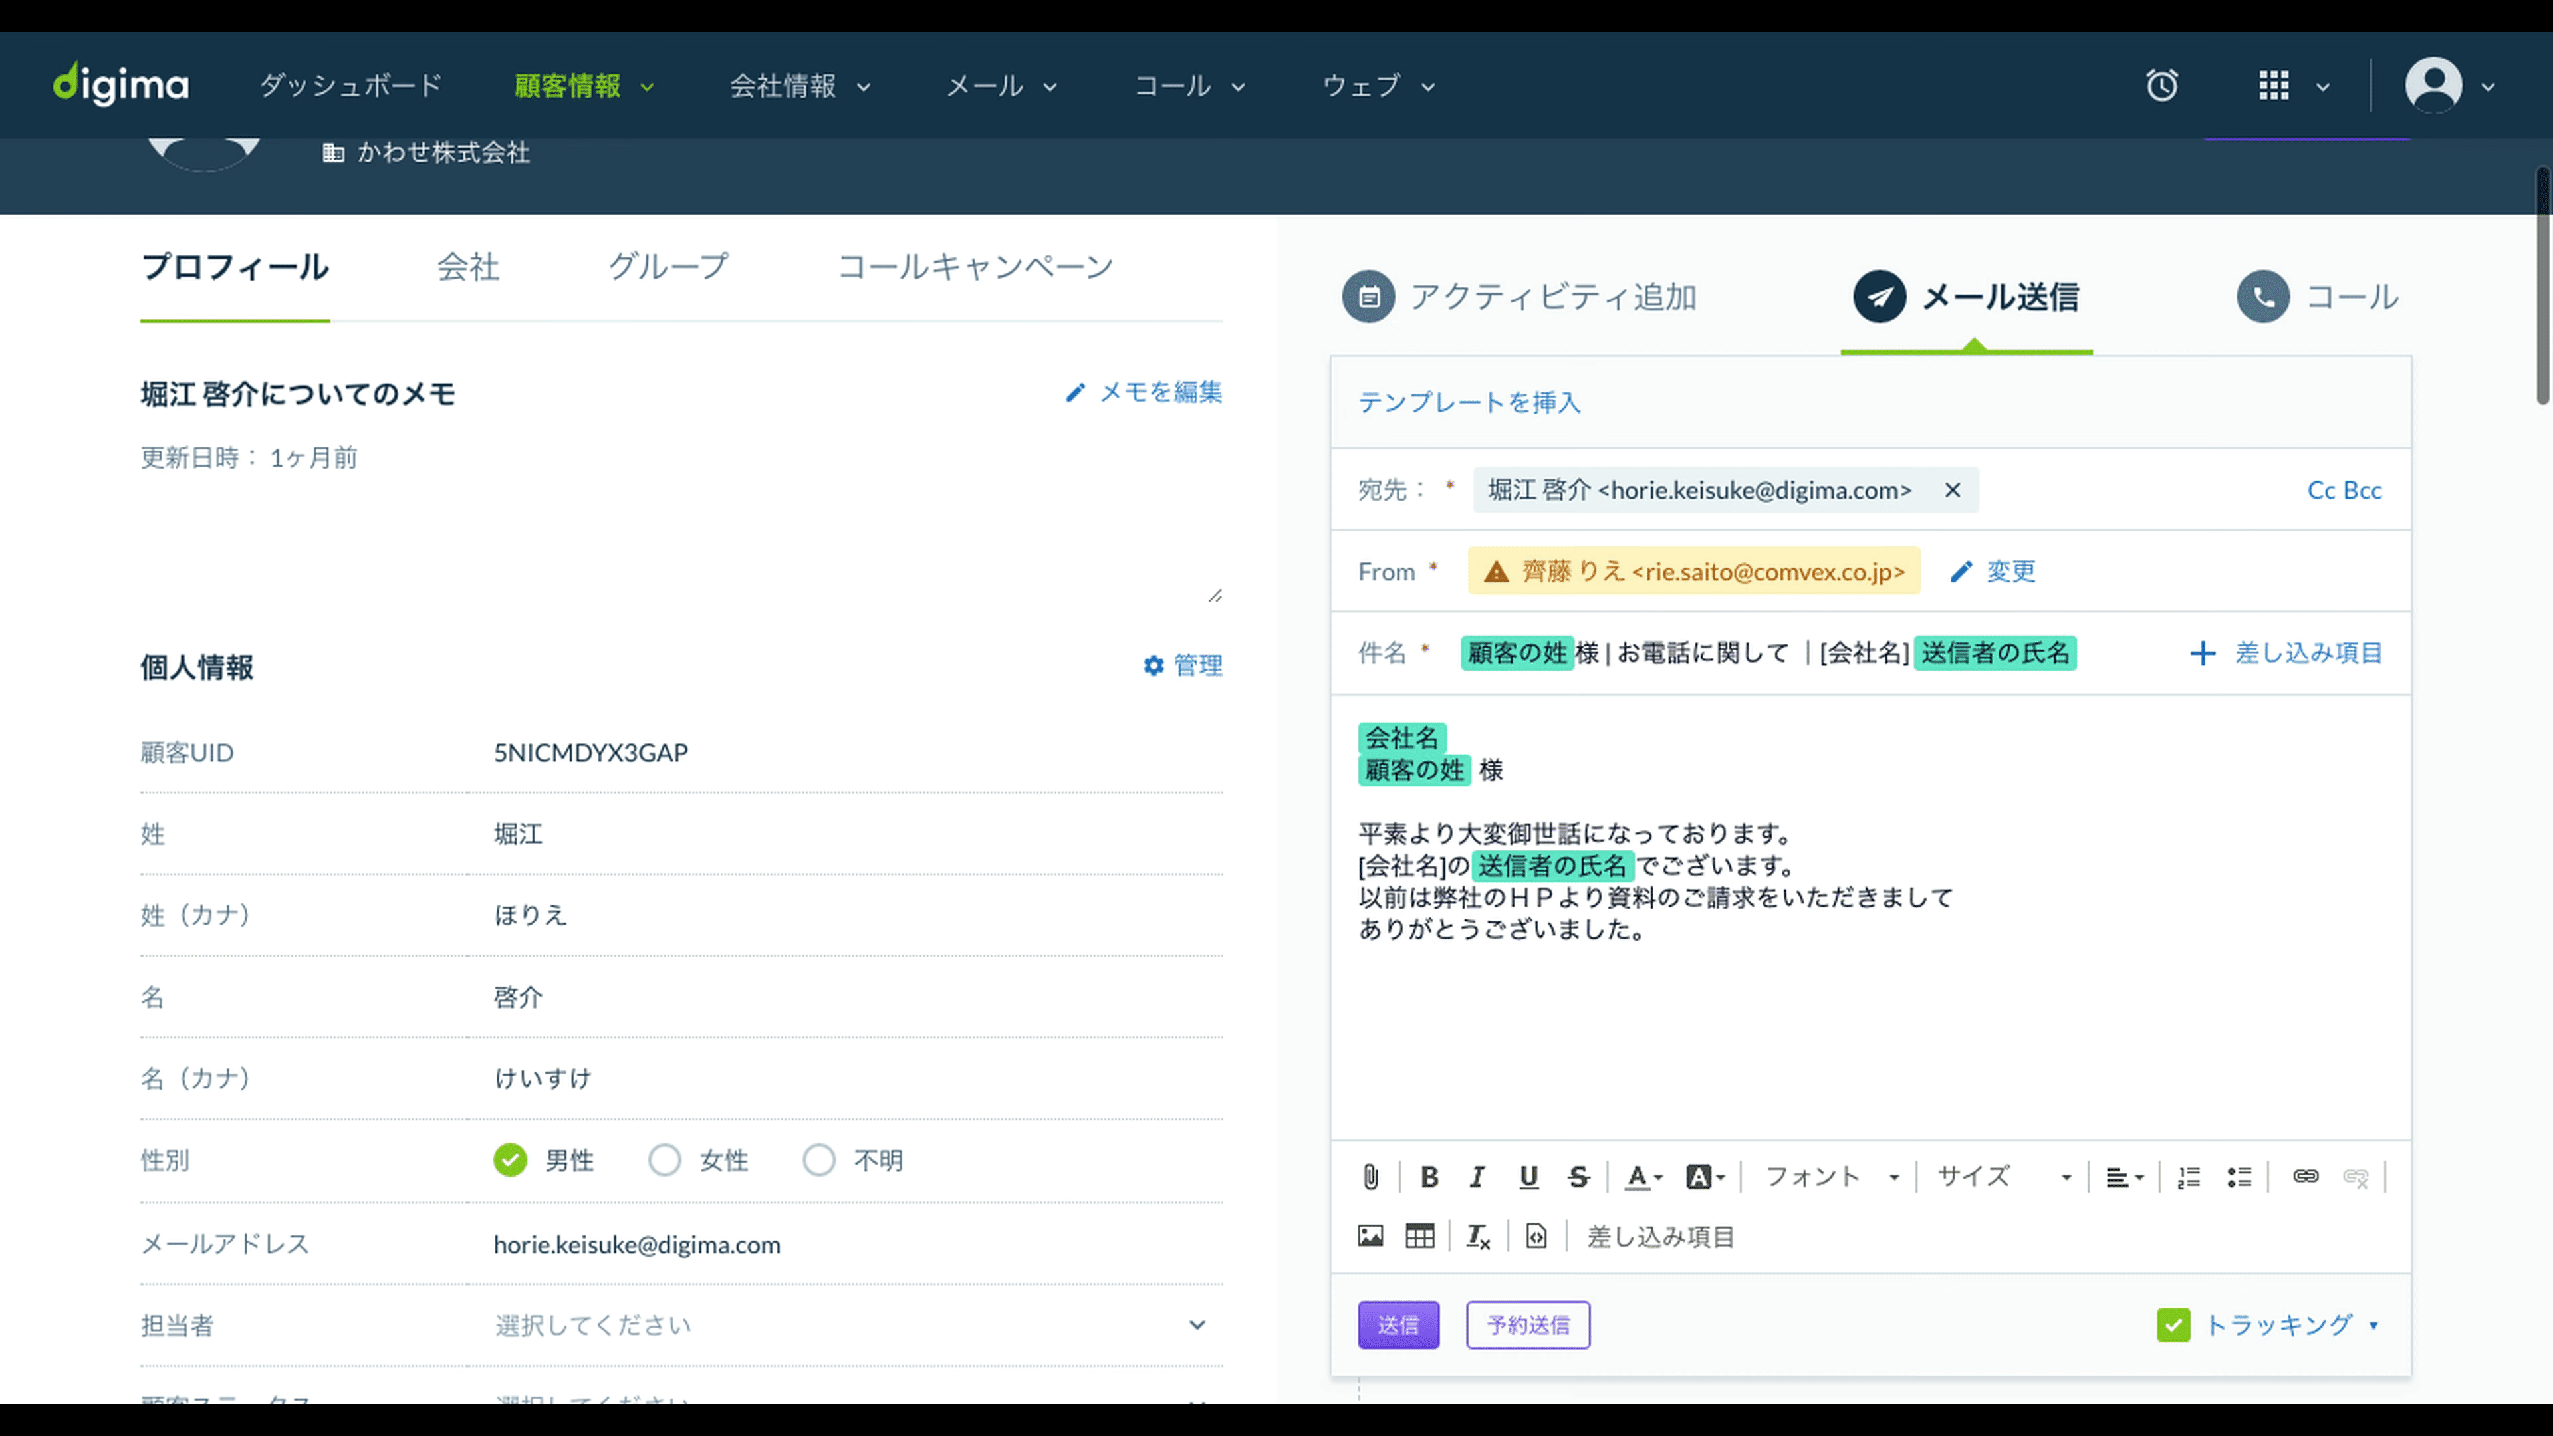Insert numbered list

[x=2188, y=1176]
